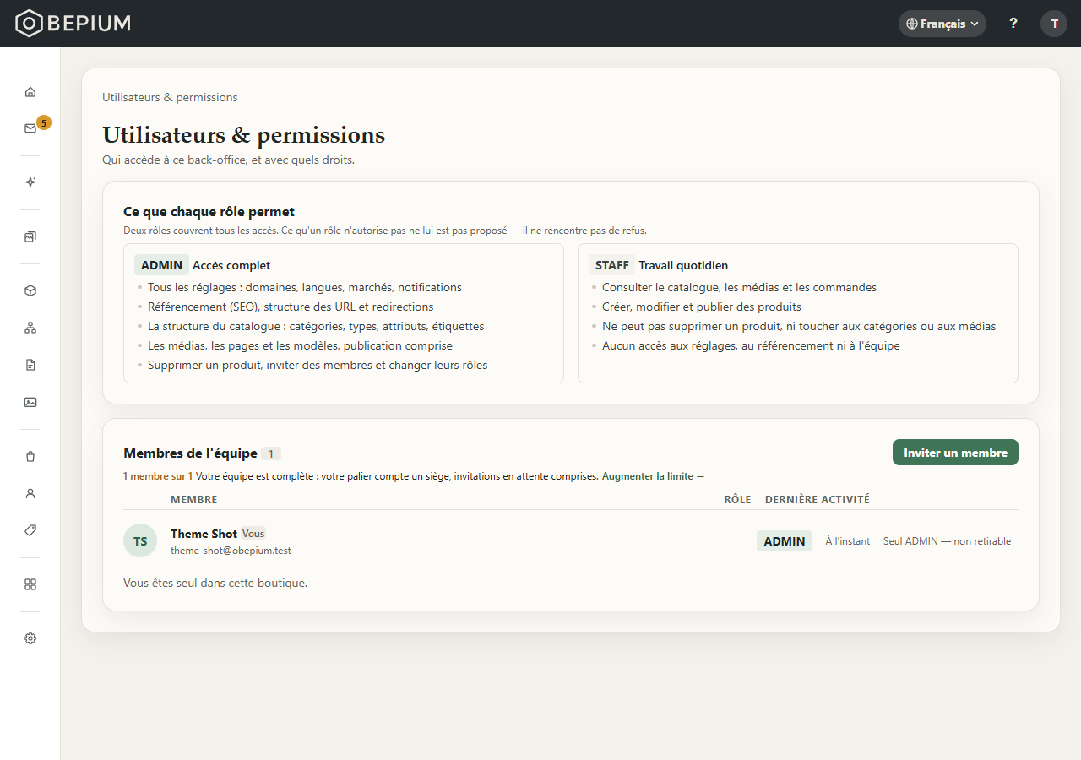
Task: Click the Seul ADMIN — non retirable note
Action: (947, 541)
